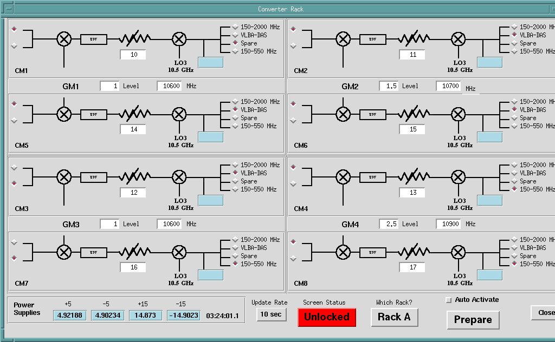Screen dimensions: 555x342
Task: Click the first mixer symbol in CM7
Action: click(64, 252)
